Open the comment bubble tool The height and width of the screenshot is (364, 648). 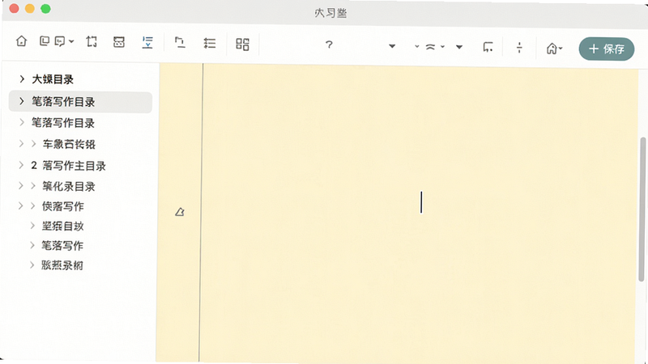click(60, 41)
